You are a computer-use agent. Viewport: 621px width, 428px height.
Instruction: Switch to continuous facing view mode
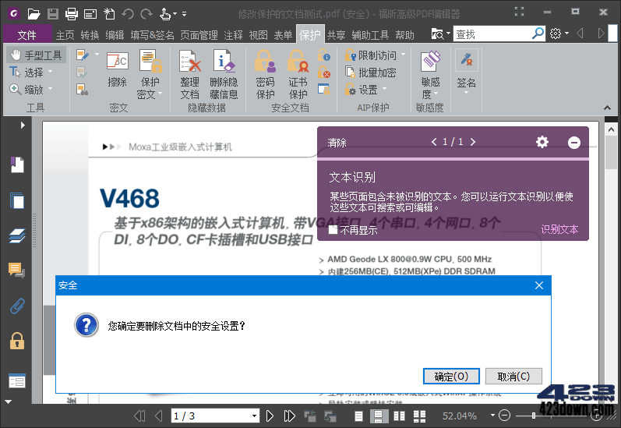tap(419, 416)
